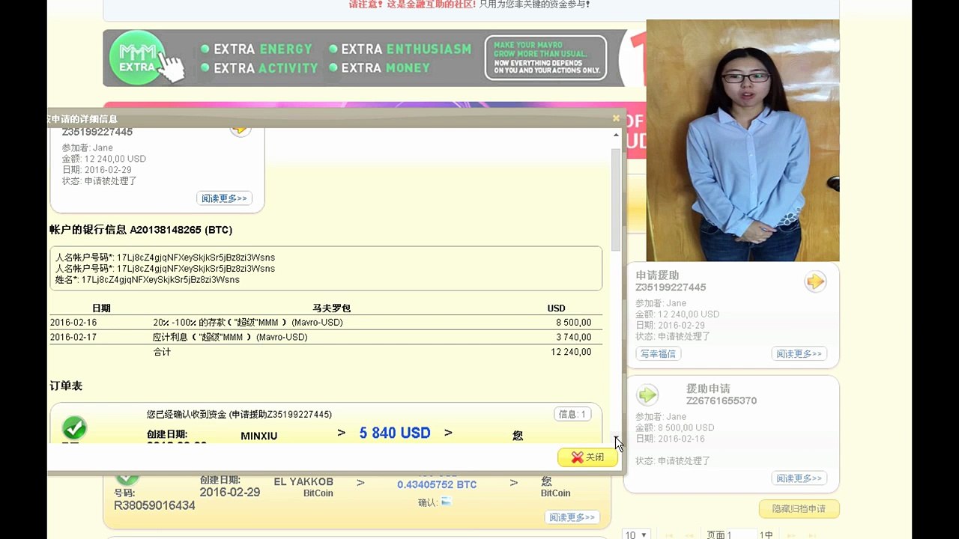Click the 写幸福信 button
Viewport: 959px width, 539px height.
(x=658, y=353)
